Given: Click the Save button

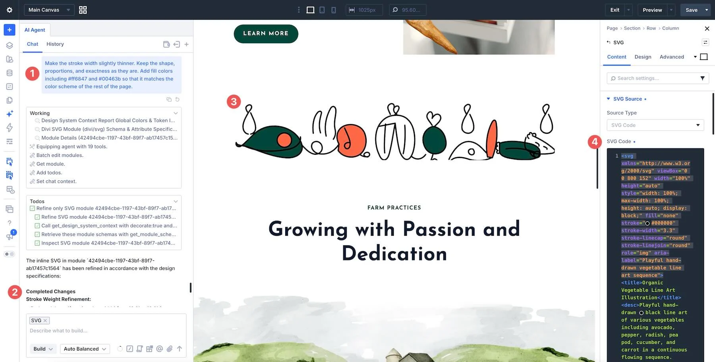Looking at the screenshot, I should (692, 10).
